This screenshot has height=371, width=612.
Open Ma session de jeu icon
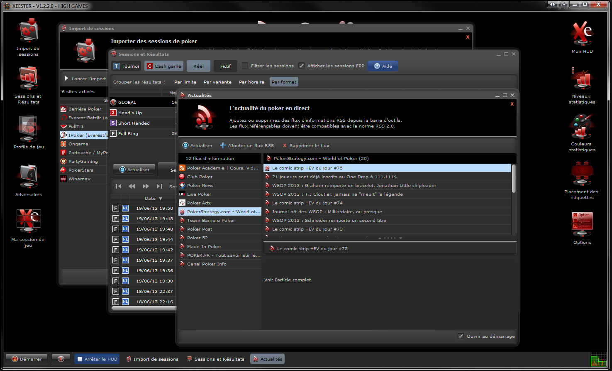(28, 228)
